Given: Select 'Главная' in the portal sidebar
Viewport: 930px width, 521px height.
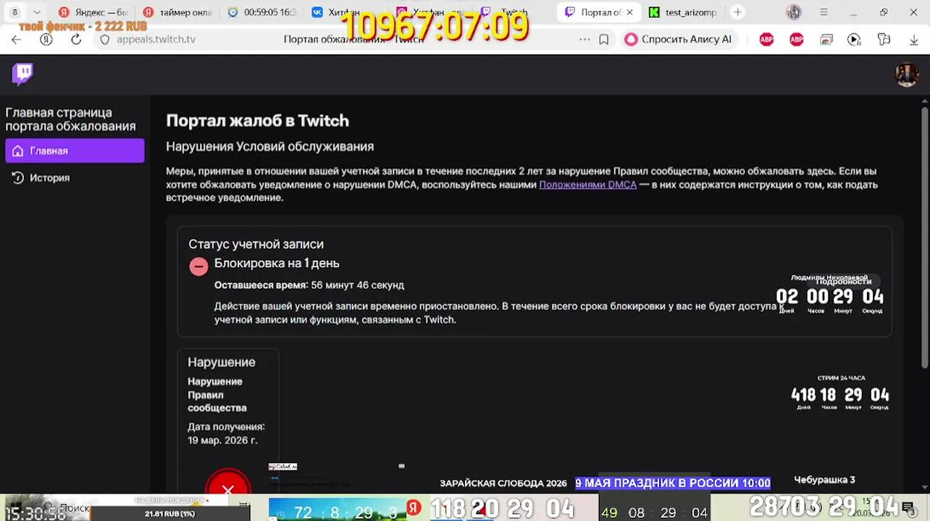Looking at the screenshot, I should [x=75, y=151].
